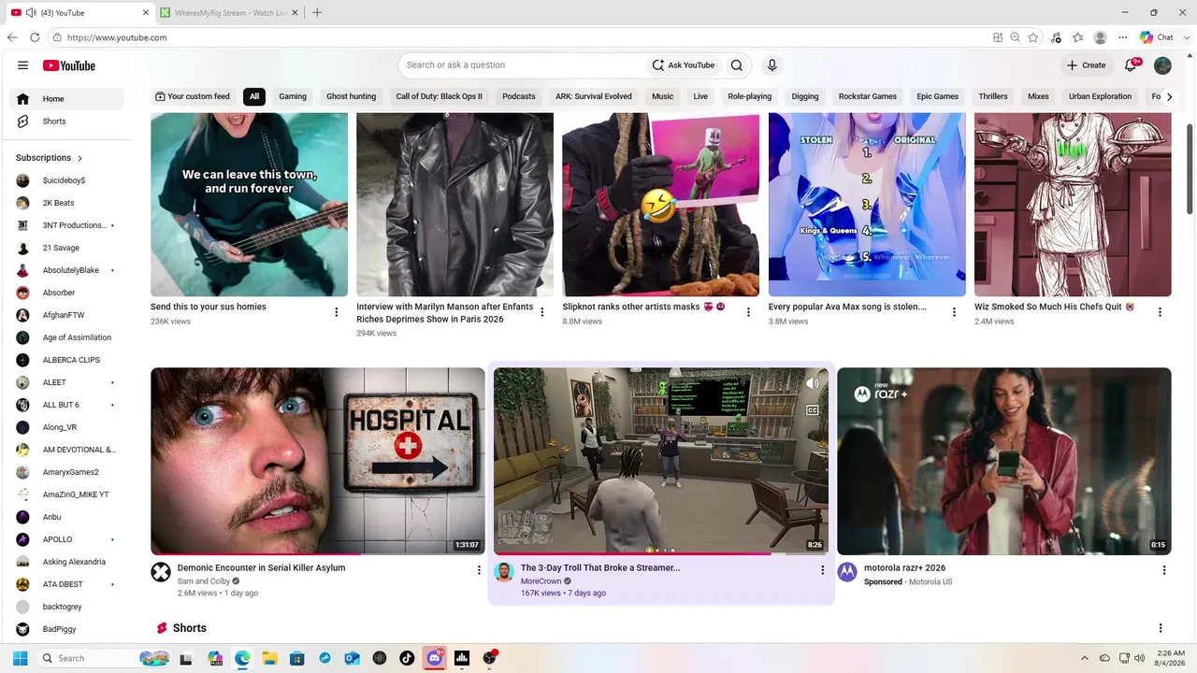1197x673 pixels.
Task: Go to Home in the sidebar
Action: tap(66, 99)
